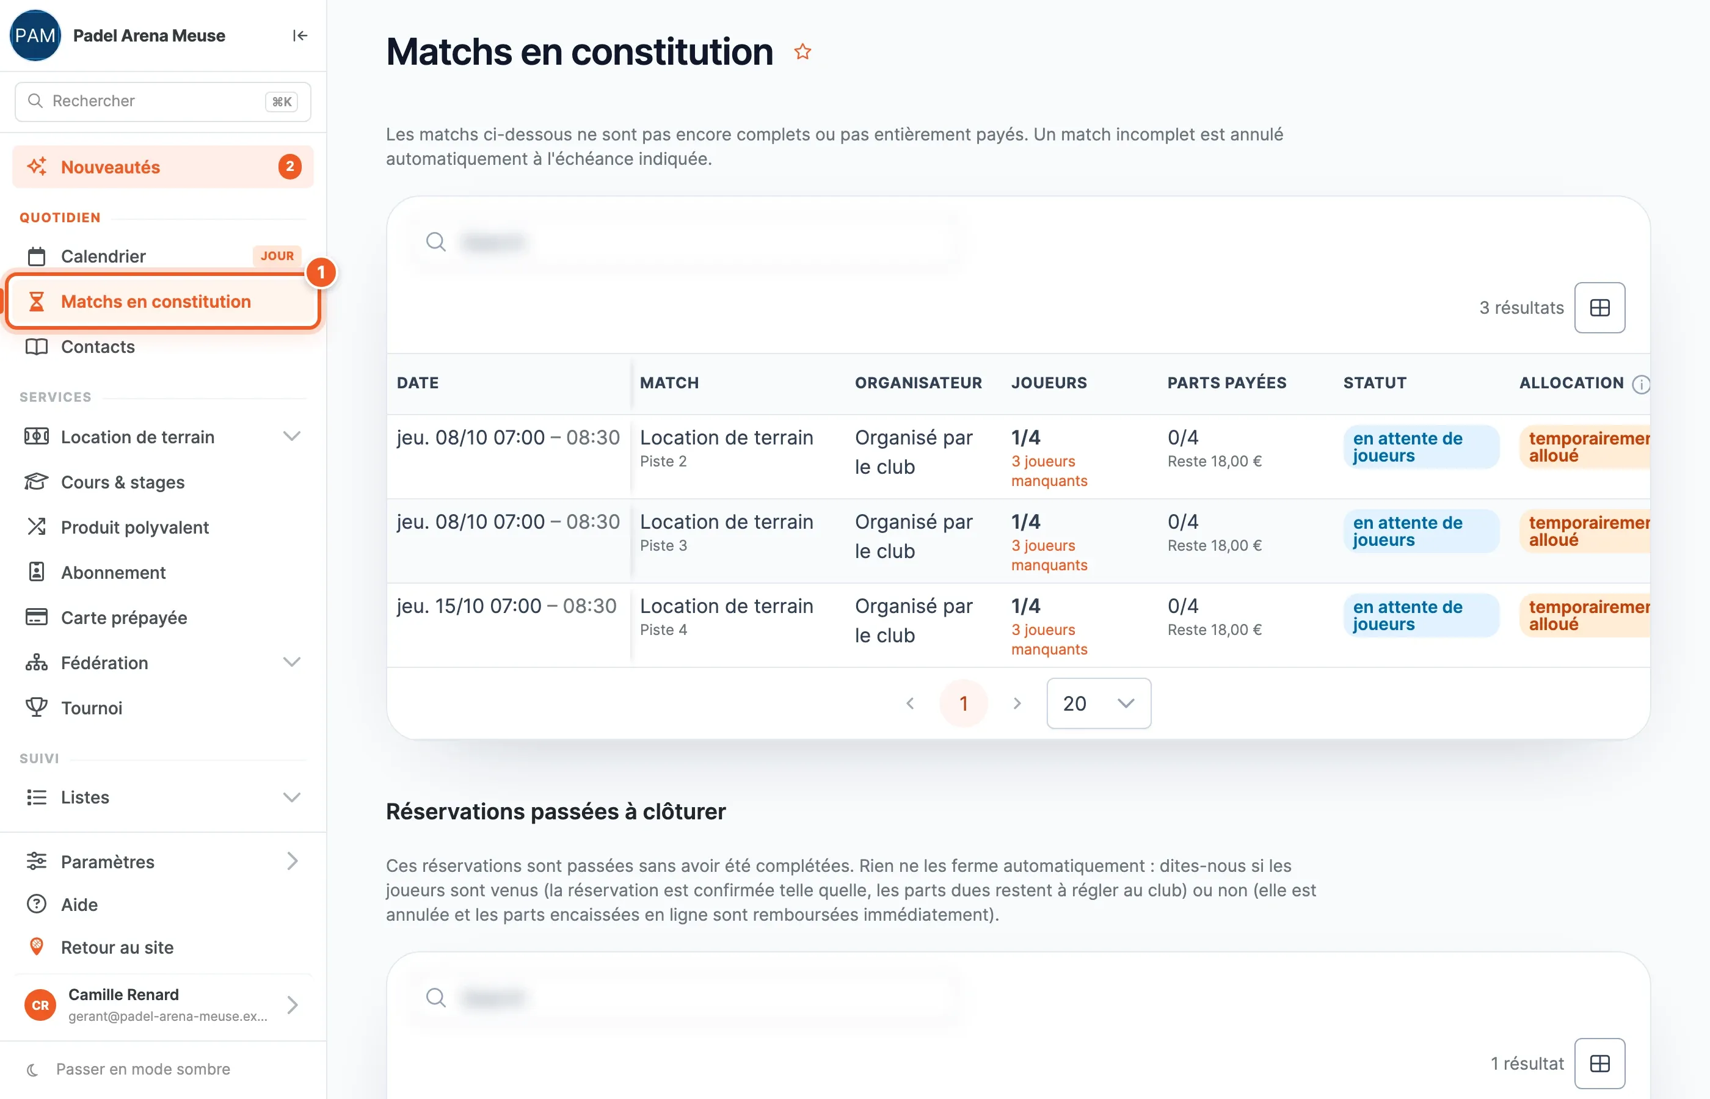Click the jeu. 15/10 07:00 – 08:30 date
This screenshot has height=1099, width=1710.
[x=507, y=606]
